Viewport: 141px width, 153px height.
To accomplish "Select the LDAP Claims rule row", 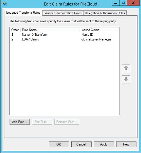I will pos(65,39).
